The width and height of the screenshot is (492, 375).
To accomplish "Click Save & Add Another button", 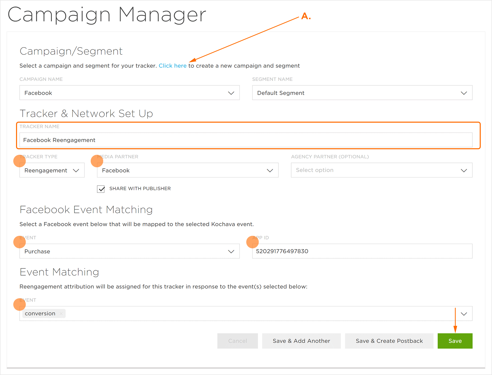I will 301,341.
